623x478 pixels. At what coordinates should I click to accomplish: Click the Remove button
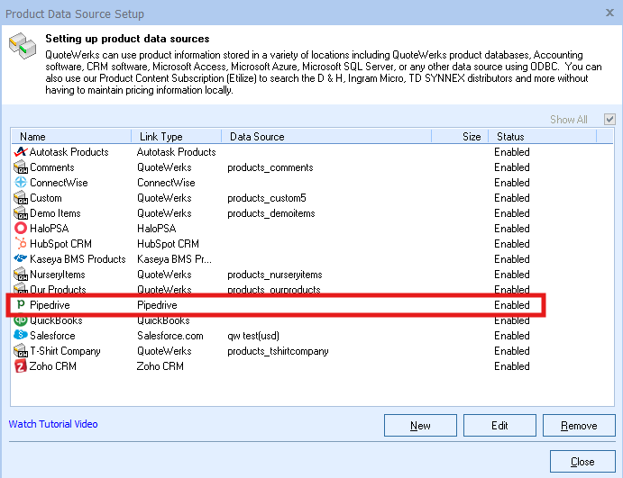click(x=579, y=426)
